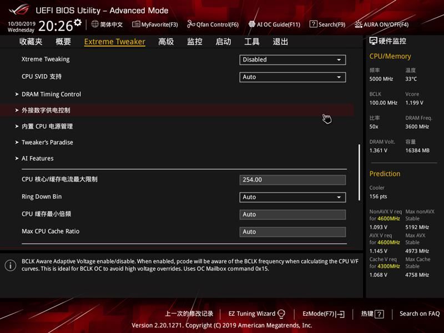Click the EzMode exit arrow icon

tap(340, 314)
